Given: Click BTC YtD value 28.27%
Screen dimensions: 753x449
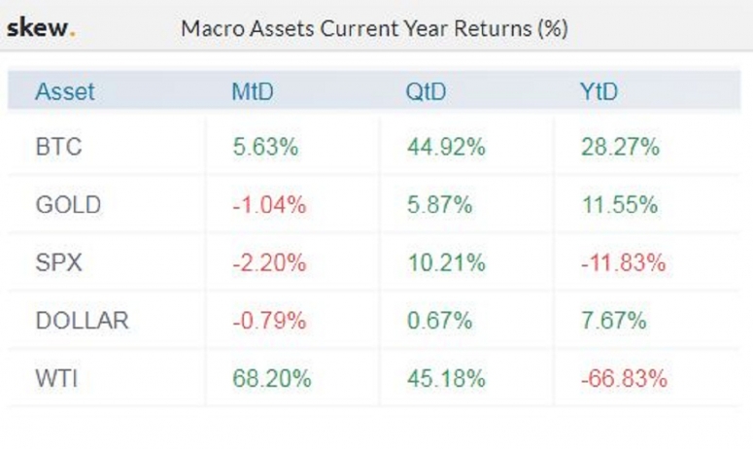Looking at the screenshot, I should 621,147.
